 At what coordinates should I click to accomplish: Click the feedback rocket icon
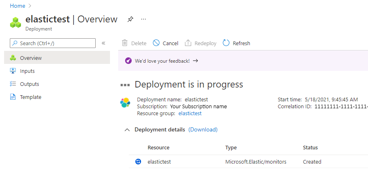[x=128, y=61]
